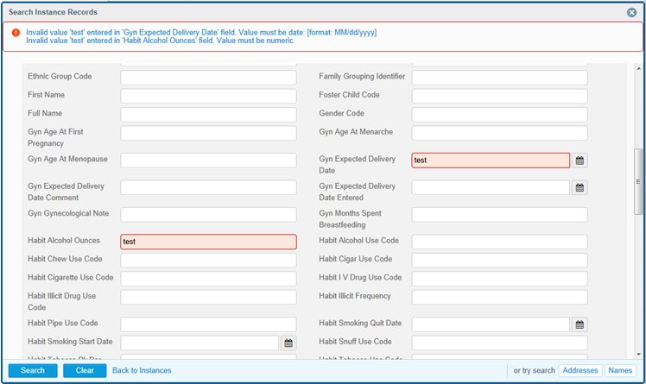Click the Gyn Gynecological Note field

click(208, 214)
